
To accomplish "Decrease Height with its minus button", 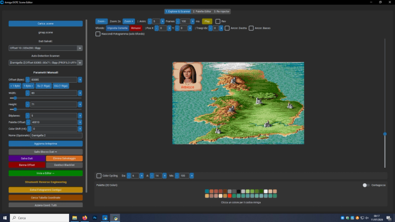I will coord(27,104).
